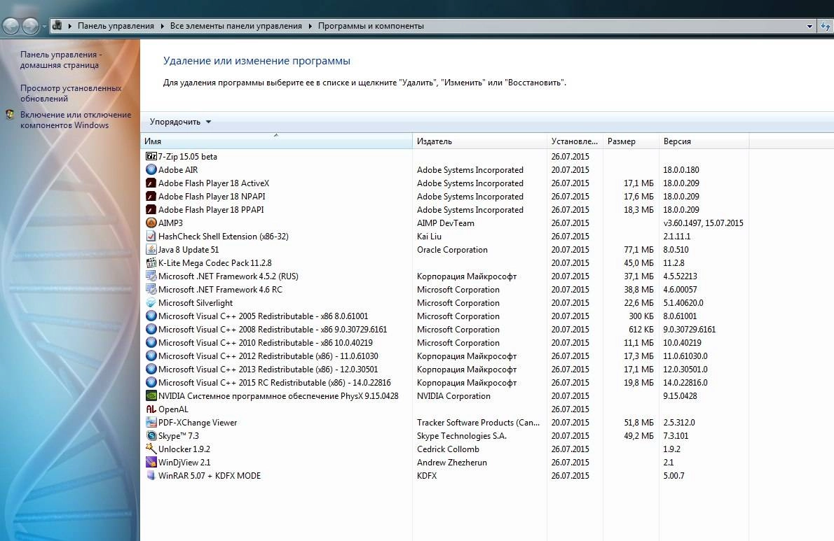Click the .NET Framework 4.5.2 (RUS) icon
The height and width of the screenshot is (541, 834).
151,276
